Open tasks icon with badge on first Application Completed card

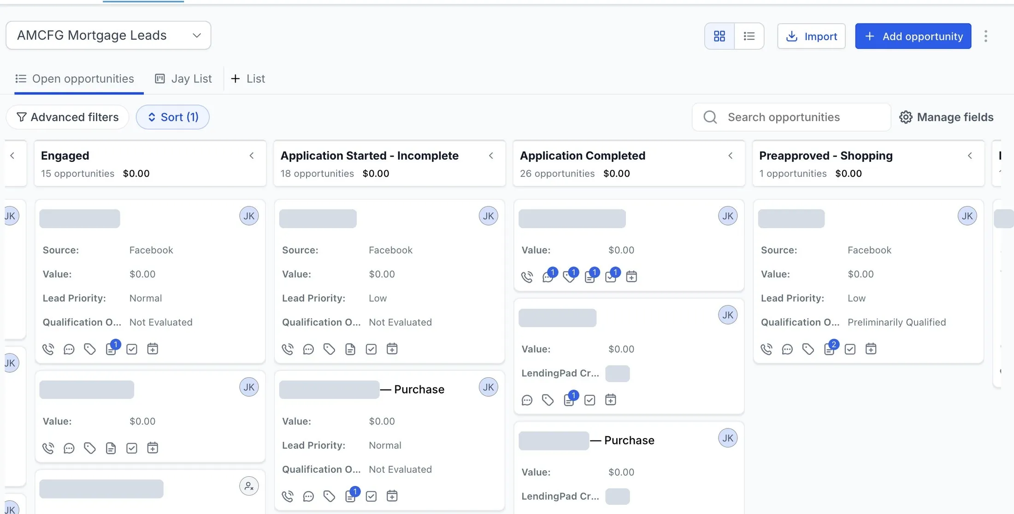pyautogui.click(x=612, y=276)
